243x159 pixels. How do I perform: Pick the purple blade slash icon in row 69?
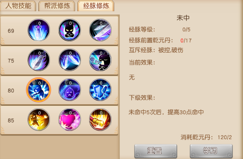click(100, 30)
